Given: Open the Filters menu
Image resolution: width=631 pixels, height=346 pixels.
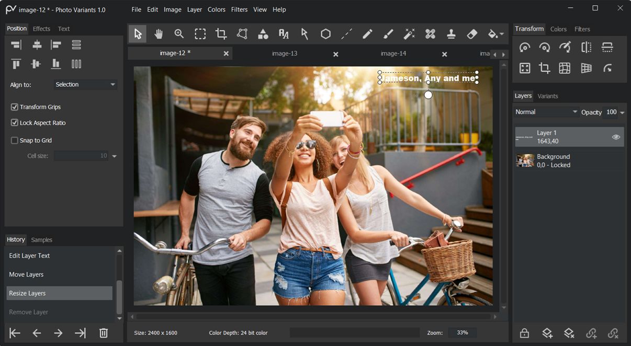Looking at the screenshot, I should (x=239, y=9).
